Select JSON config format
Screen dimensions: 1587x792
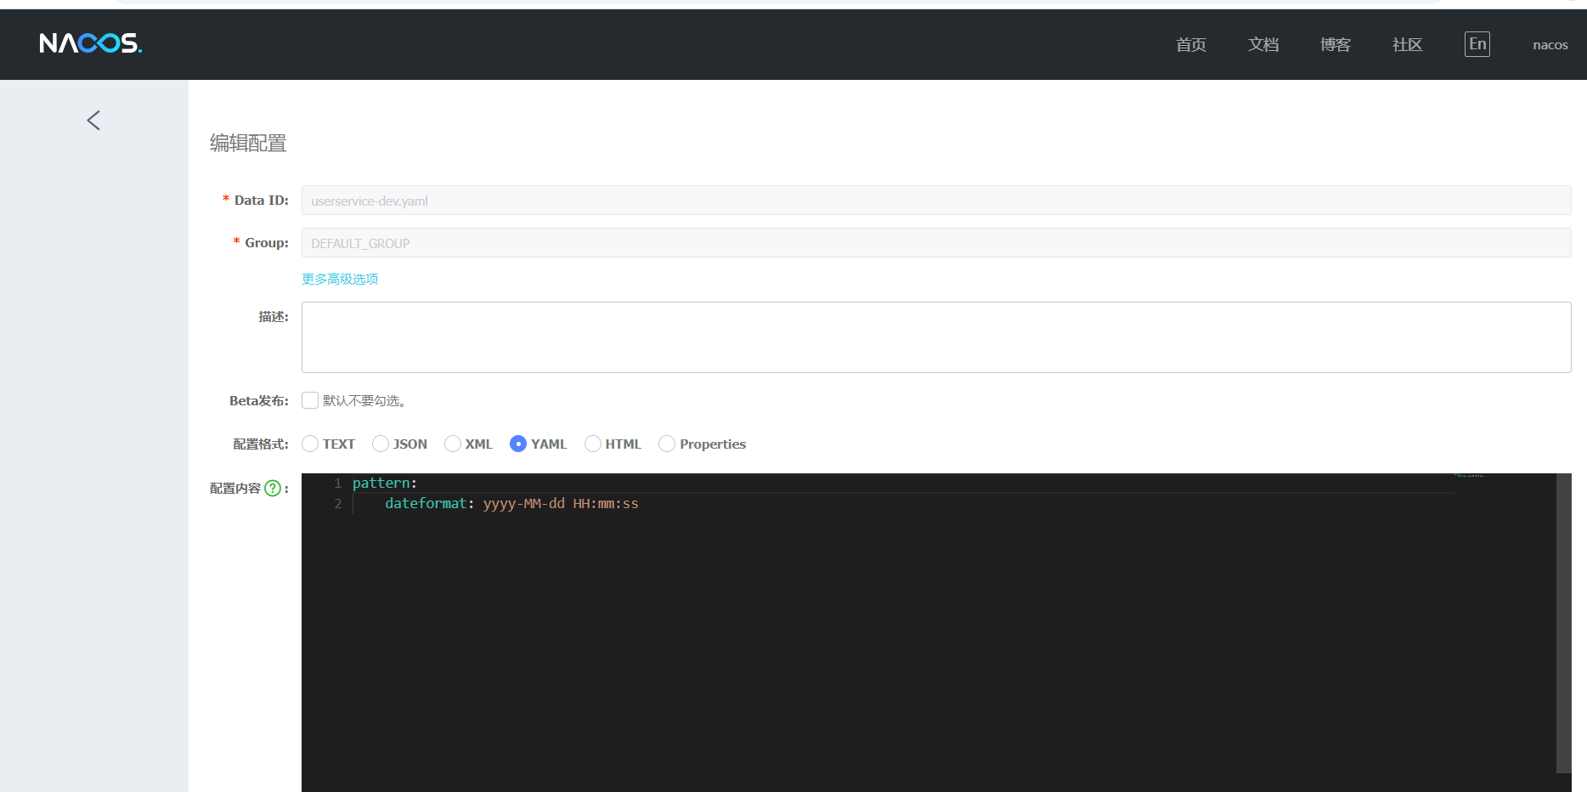coord(381,444)
